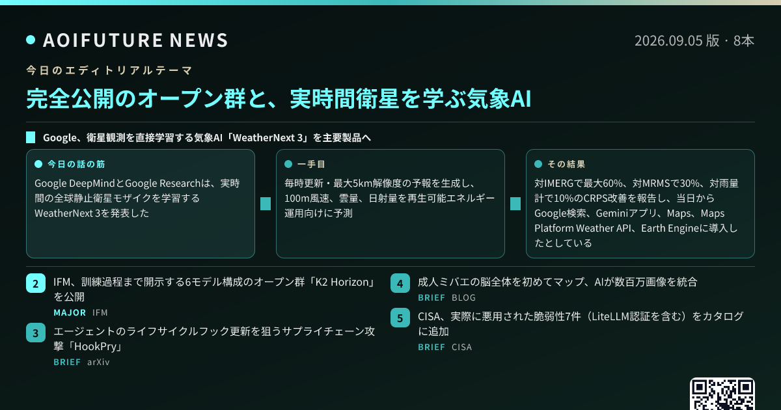Click the cyan dot beside AOIFUTURE NEWS

(x=31, y=40)
